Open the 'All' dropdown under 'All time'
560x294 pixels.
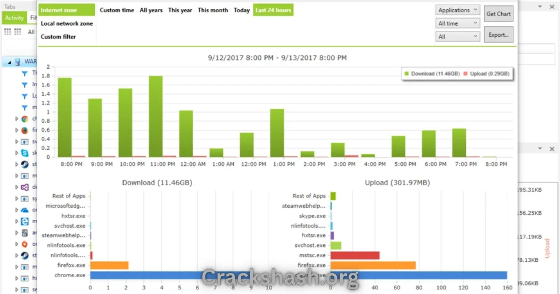tap(458, 36)
